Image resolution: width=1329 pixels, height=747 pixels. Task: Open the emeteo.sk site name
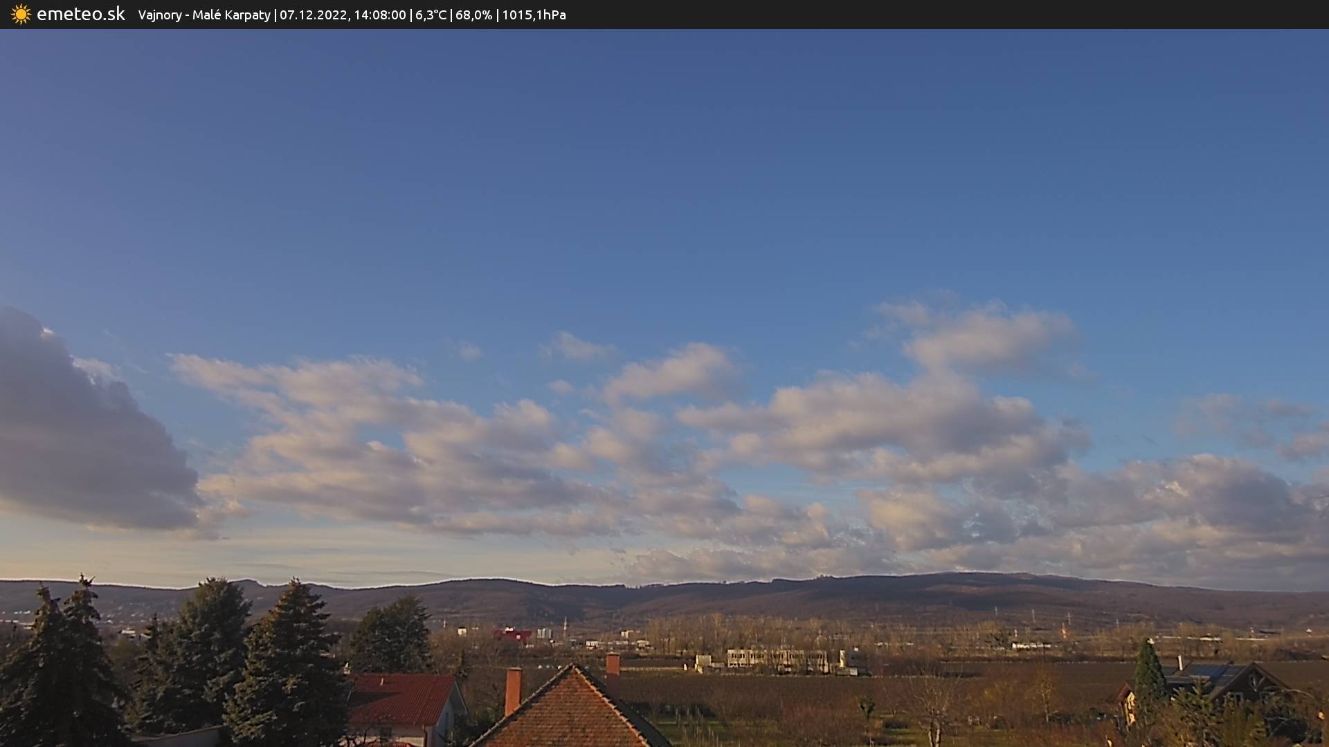[x=80, y=15]
